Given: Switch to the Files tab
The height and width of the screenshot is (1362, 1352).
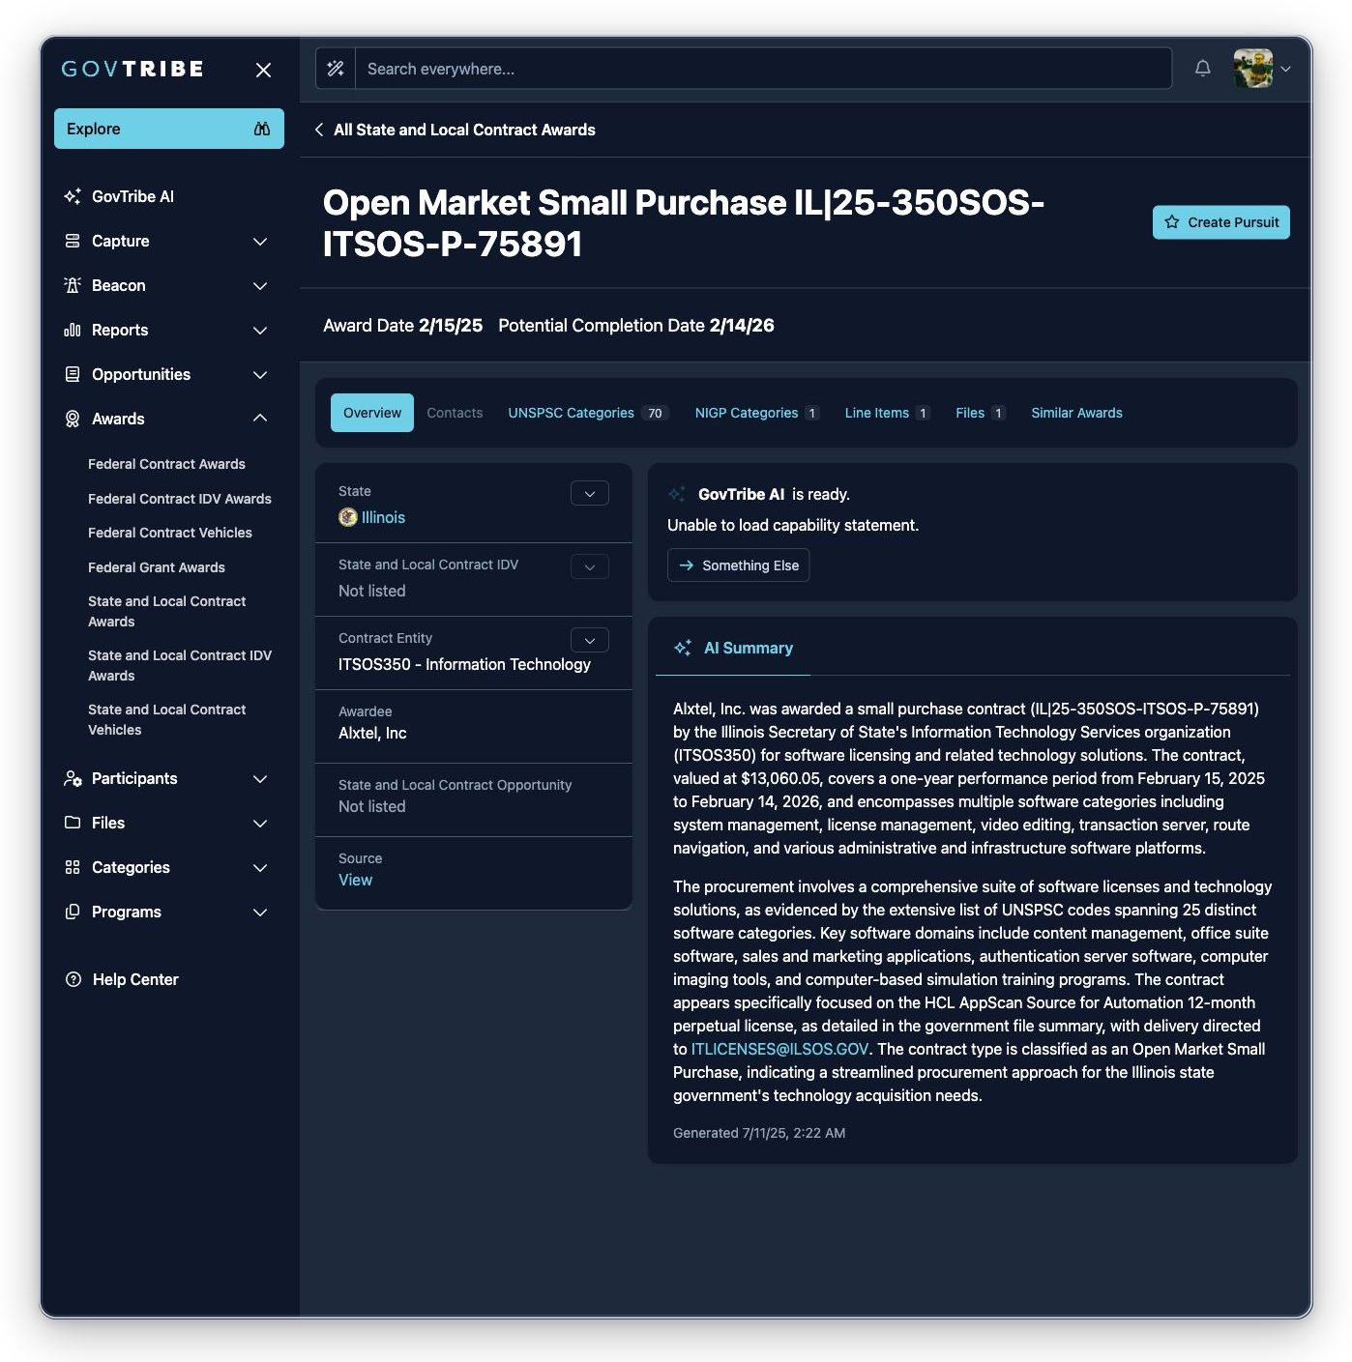Looking at the screenshot, I should [981, 413].
